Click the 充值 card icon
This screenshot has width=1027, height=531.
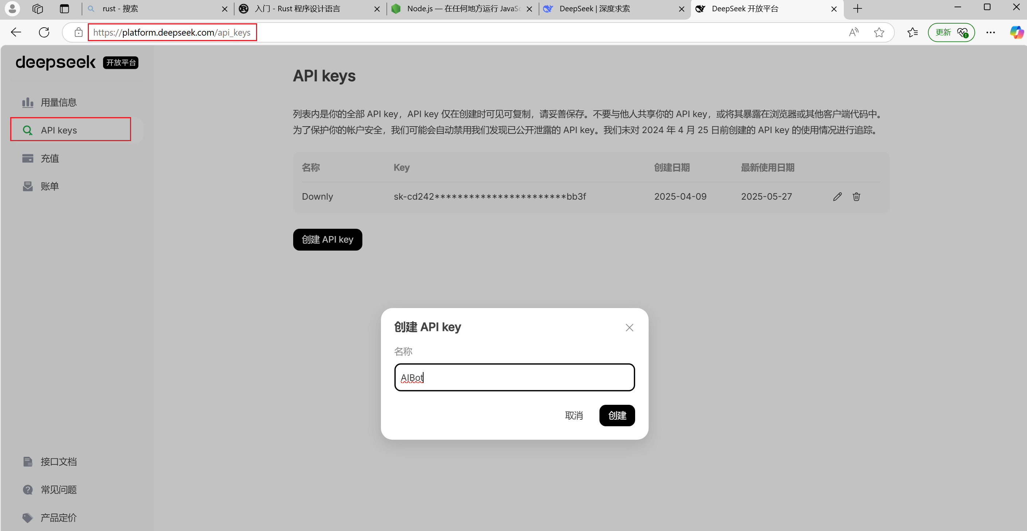tap(28, 158)
